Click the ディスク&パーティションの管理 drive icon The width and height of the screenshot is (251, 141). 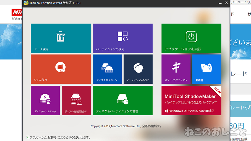click(x=123, y=99)
